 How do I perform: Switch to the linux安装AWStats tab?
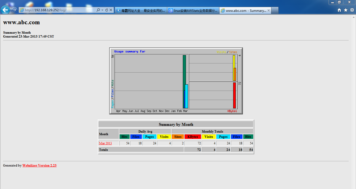193,10
